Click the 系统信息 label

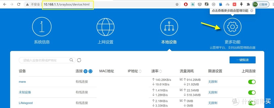click(42, 42)
